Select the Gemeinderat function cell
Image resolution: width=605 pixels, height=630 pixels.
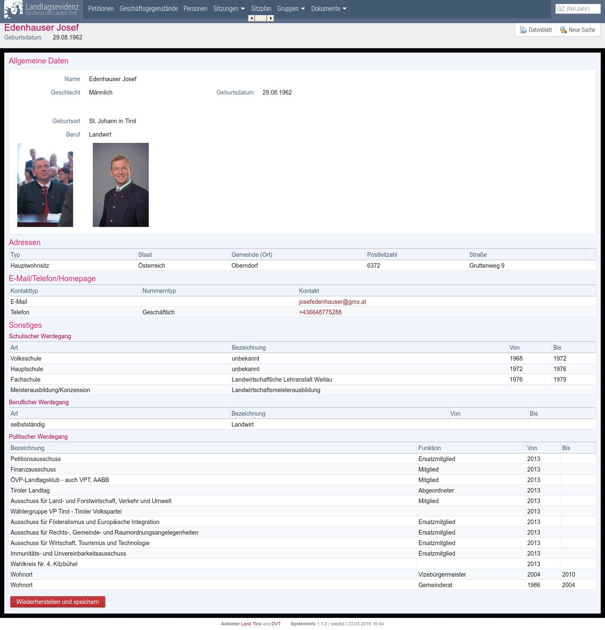(471, 585)
